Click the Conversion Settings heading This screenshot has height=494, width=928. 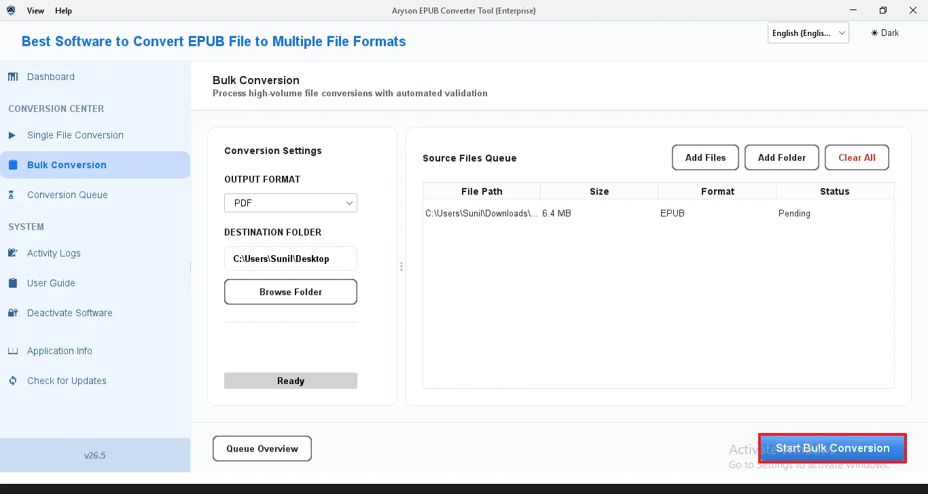click(x=273, y=151)
